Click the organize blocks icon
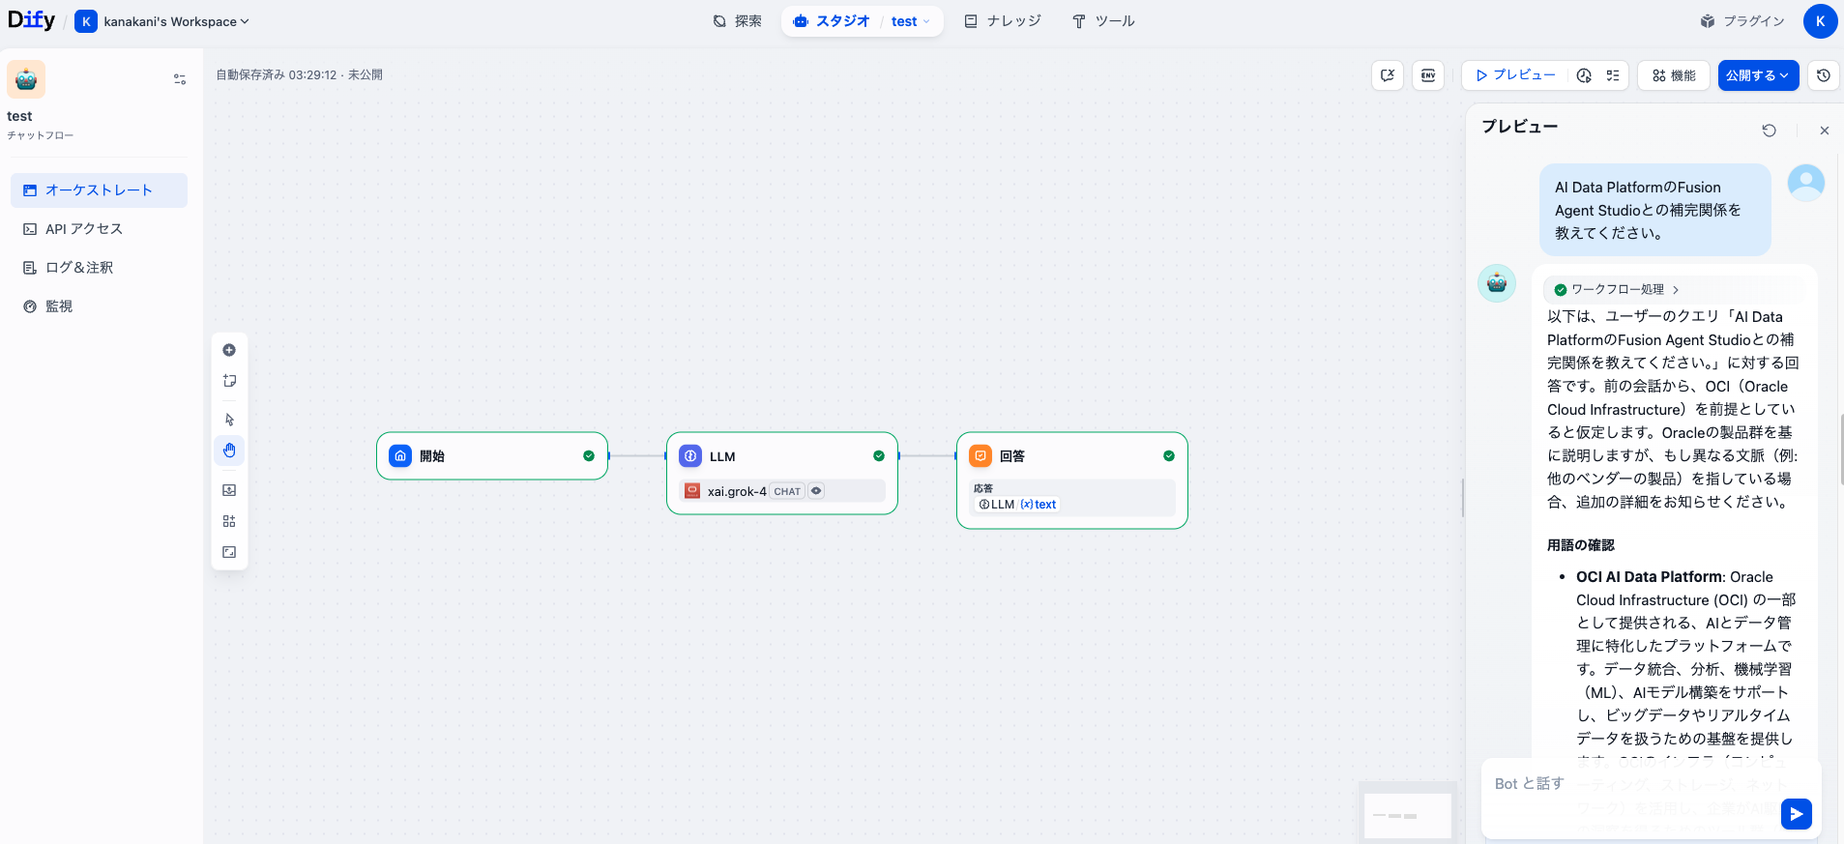 point(229,521)
